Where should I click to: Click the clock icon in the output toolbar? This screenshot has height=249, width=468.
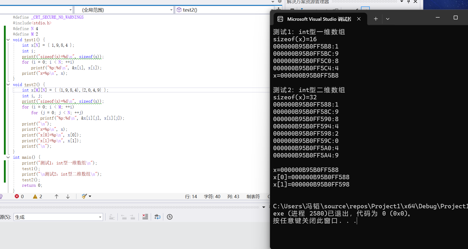point(170,217)
